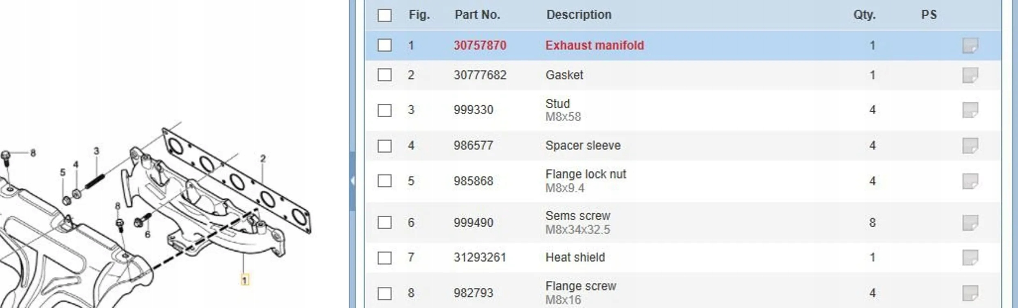Sort by the Description column header
This screenshot has height=308, width=1018.
click(x=579, y=15)
